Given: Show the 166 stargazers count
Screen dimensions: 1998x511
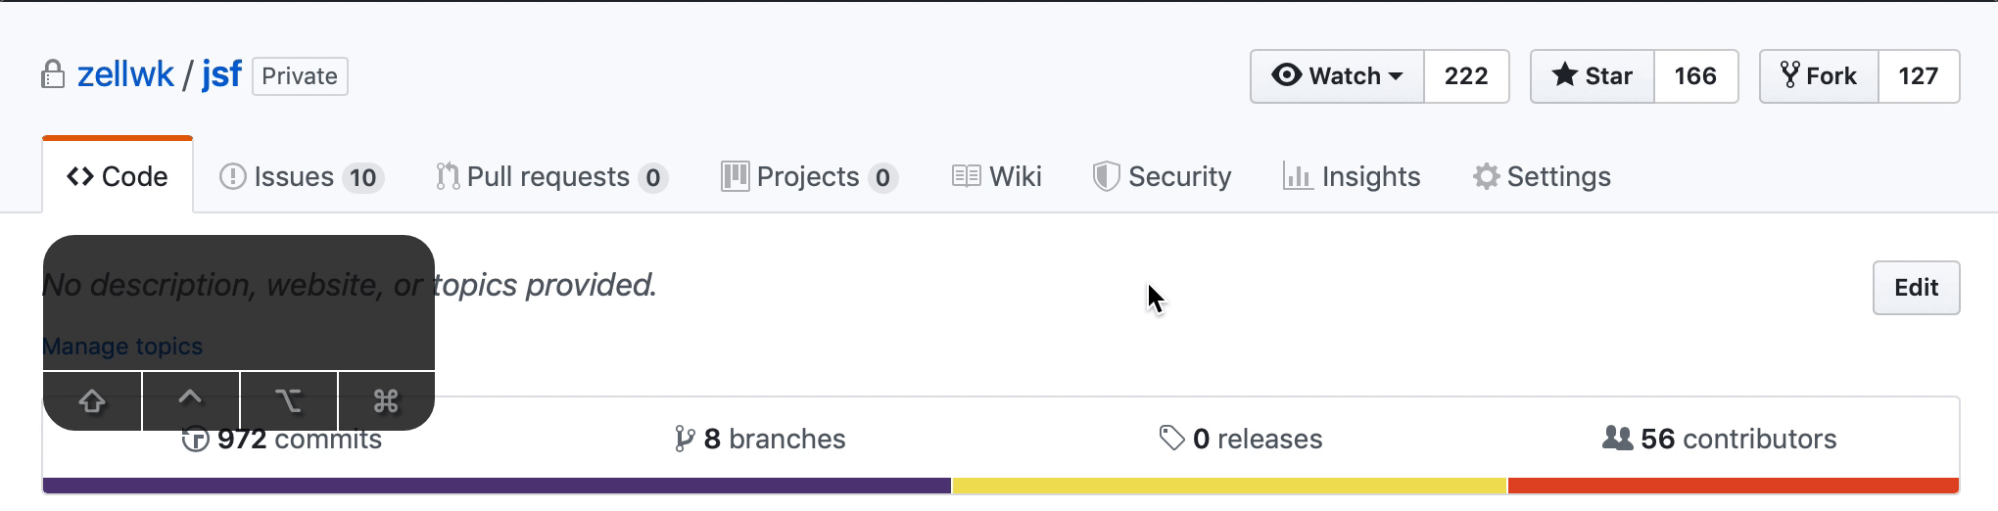Looking at the screenshot, I should (x=1695, y=76).
